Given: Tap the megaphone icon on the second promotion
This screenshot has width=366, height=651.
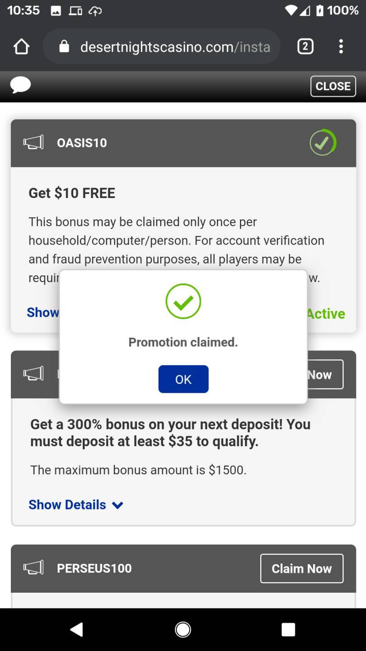Looking at the screenshot, I should click(33, 374).
